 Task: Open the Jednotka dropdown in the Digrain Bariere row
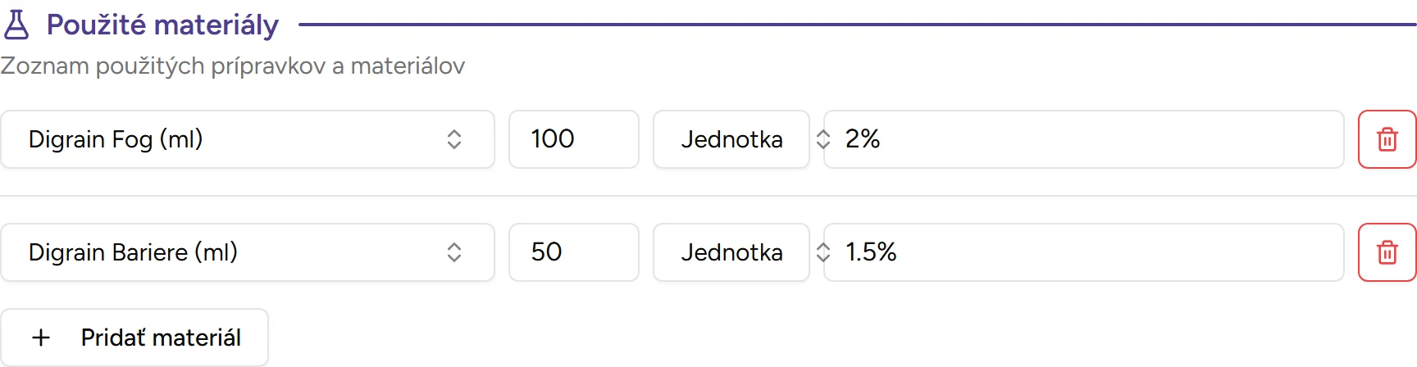point(731,252)
